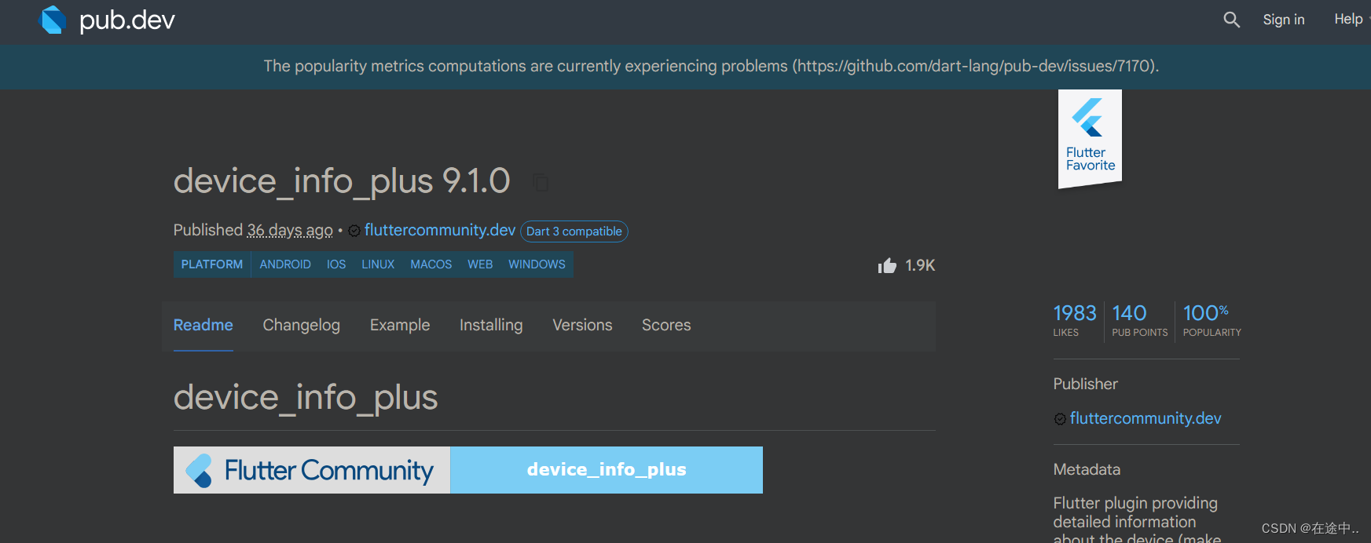The image size is (1371, 543).
Task: Open the Versions tab
Action: click(582, 325)
